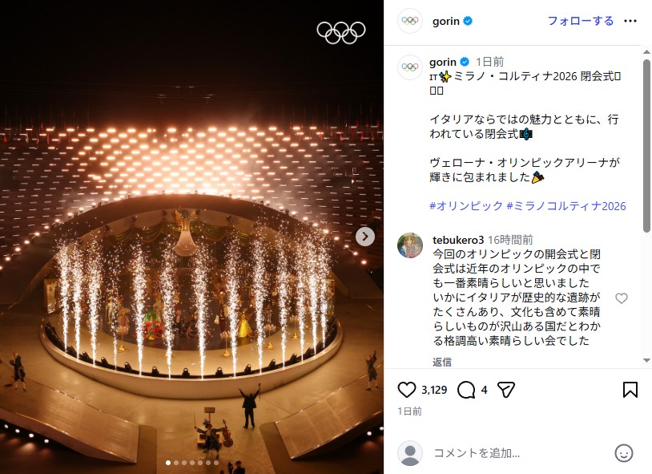Open comments via the speech bubble icon
The image size is (652, 474).
465,390
